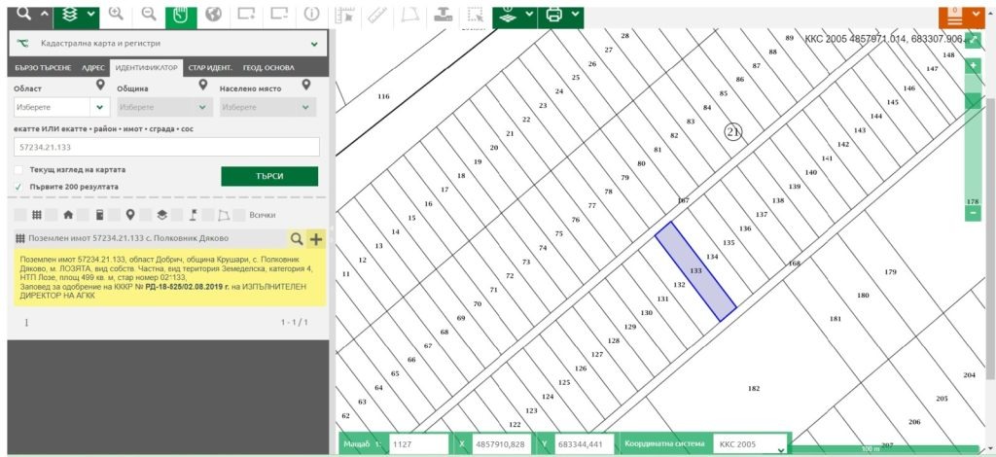
Task: Enable 'Текущ изглед на картата' checkbox
Action: (x=18, y=170)
